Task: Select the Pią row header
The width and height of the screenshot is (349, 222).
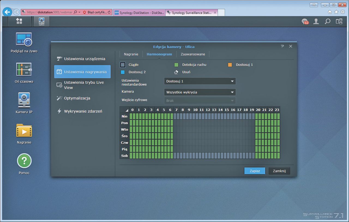Action: (125, 149)
